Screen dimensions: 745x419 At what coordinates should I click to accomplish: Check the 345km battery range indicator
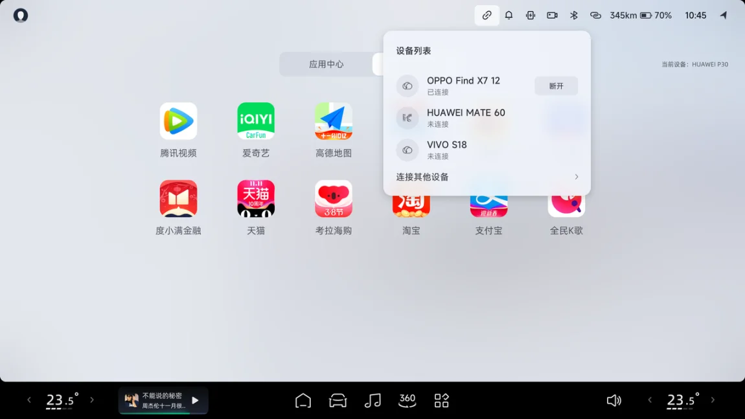(623, 15)
